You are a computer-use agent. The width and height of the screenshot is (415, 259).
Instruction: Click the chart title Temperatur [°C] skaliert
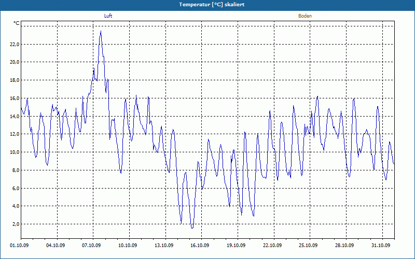(x=212, y=5)
